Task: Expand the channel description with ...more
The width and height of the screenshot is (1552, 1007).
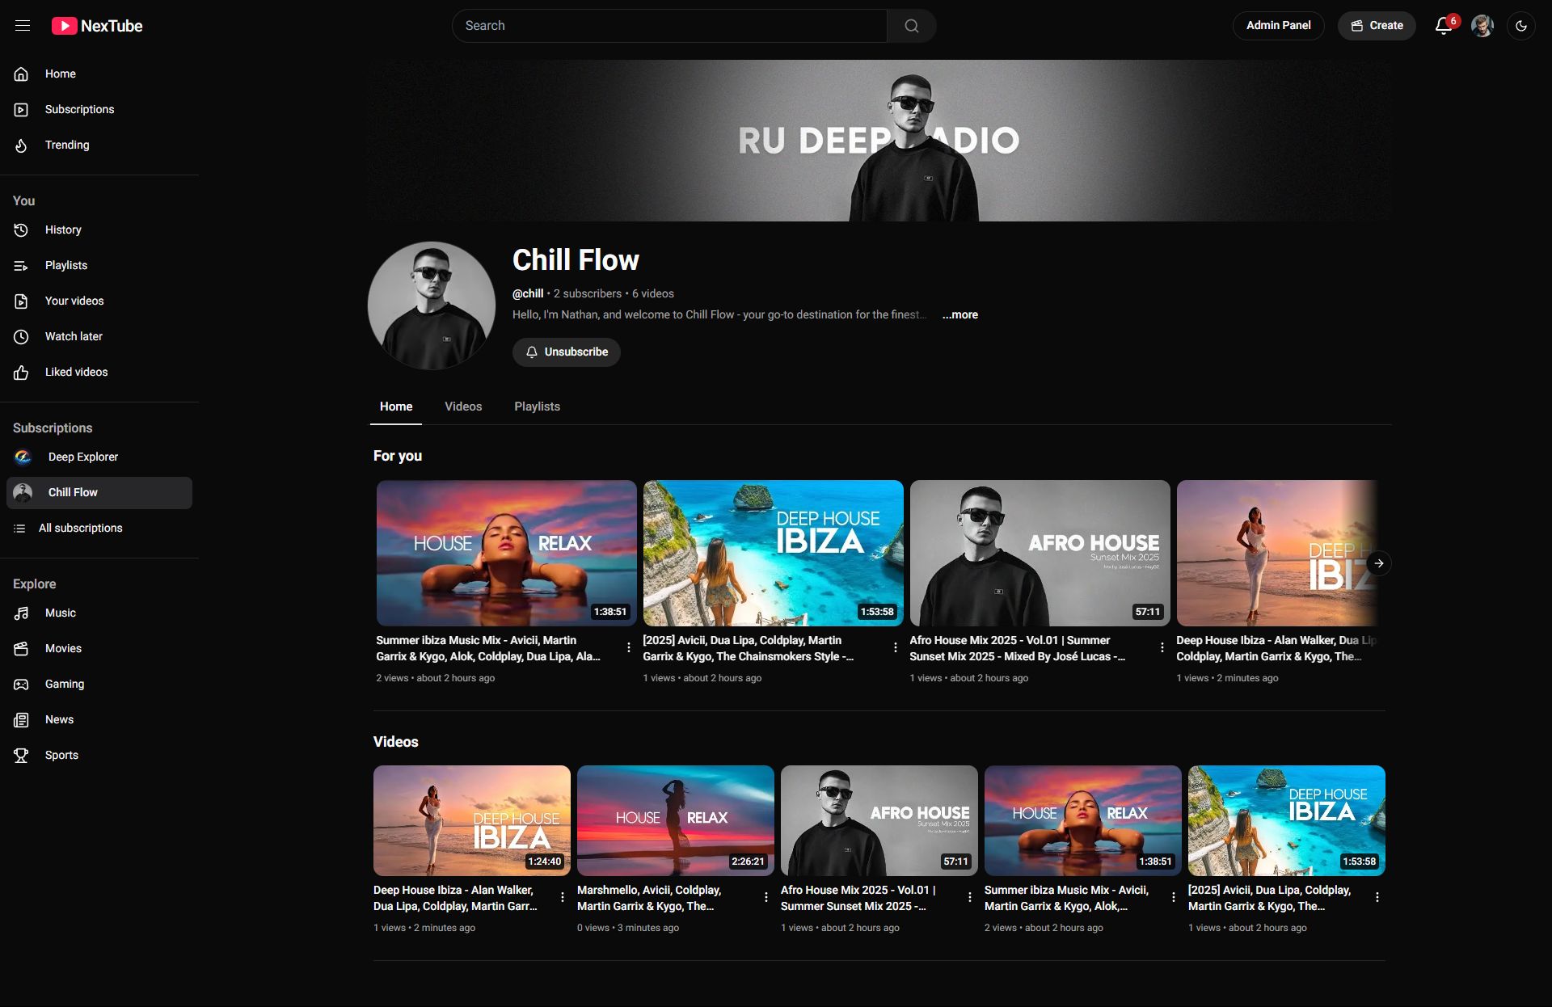Action: click(959, 315)
